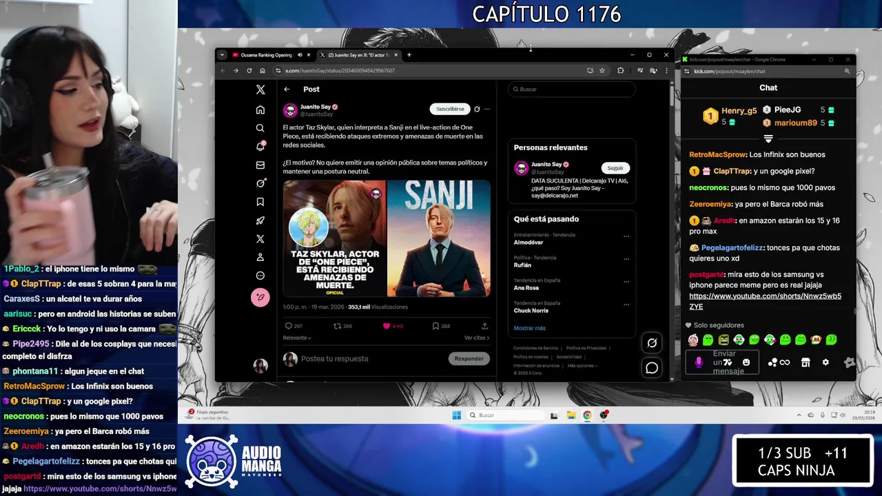
Task: Open File Explorer from the taskbar
Action: tap(571, 415)
